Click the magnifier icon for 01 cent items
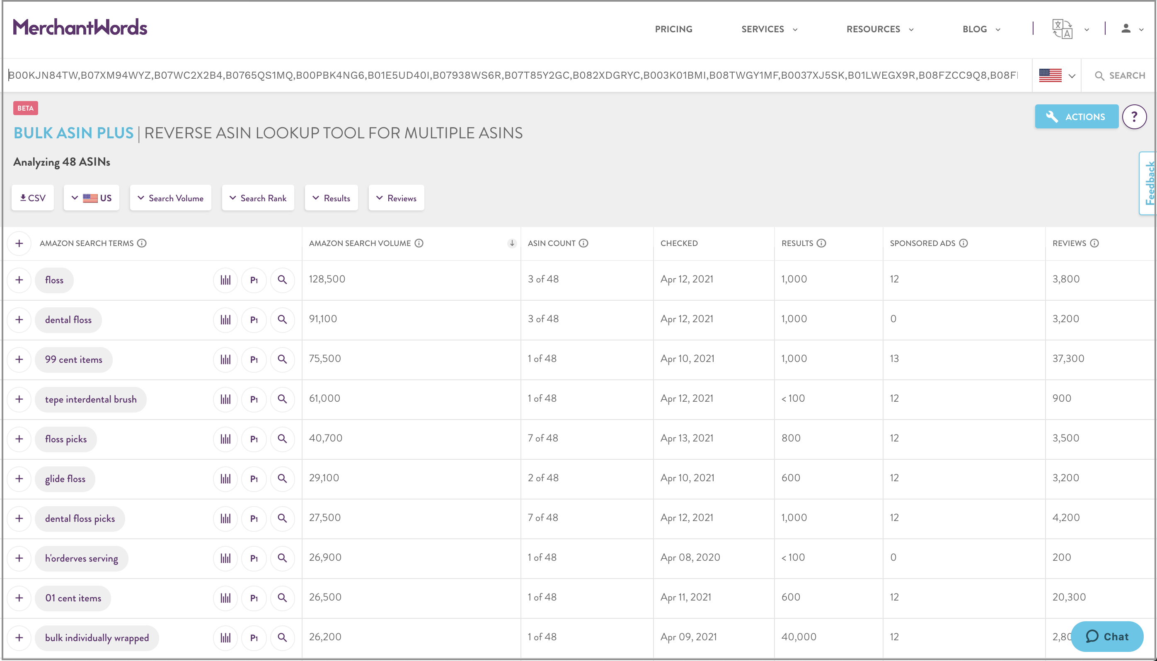The image size is (1157, 661). [282, 598]
